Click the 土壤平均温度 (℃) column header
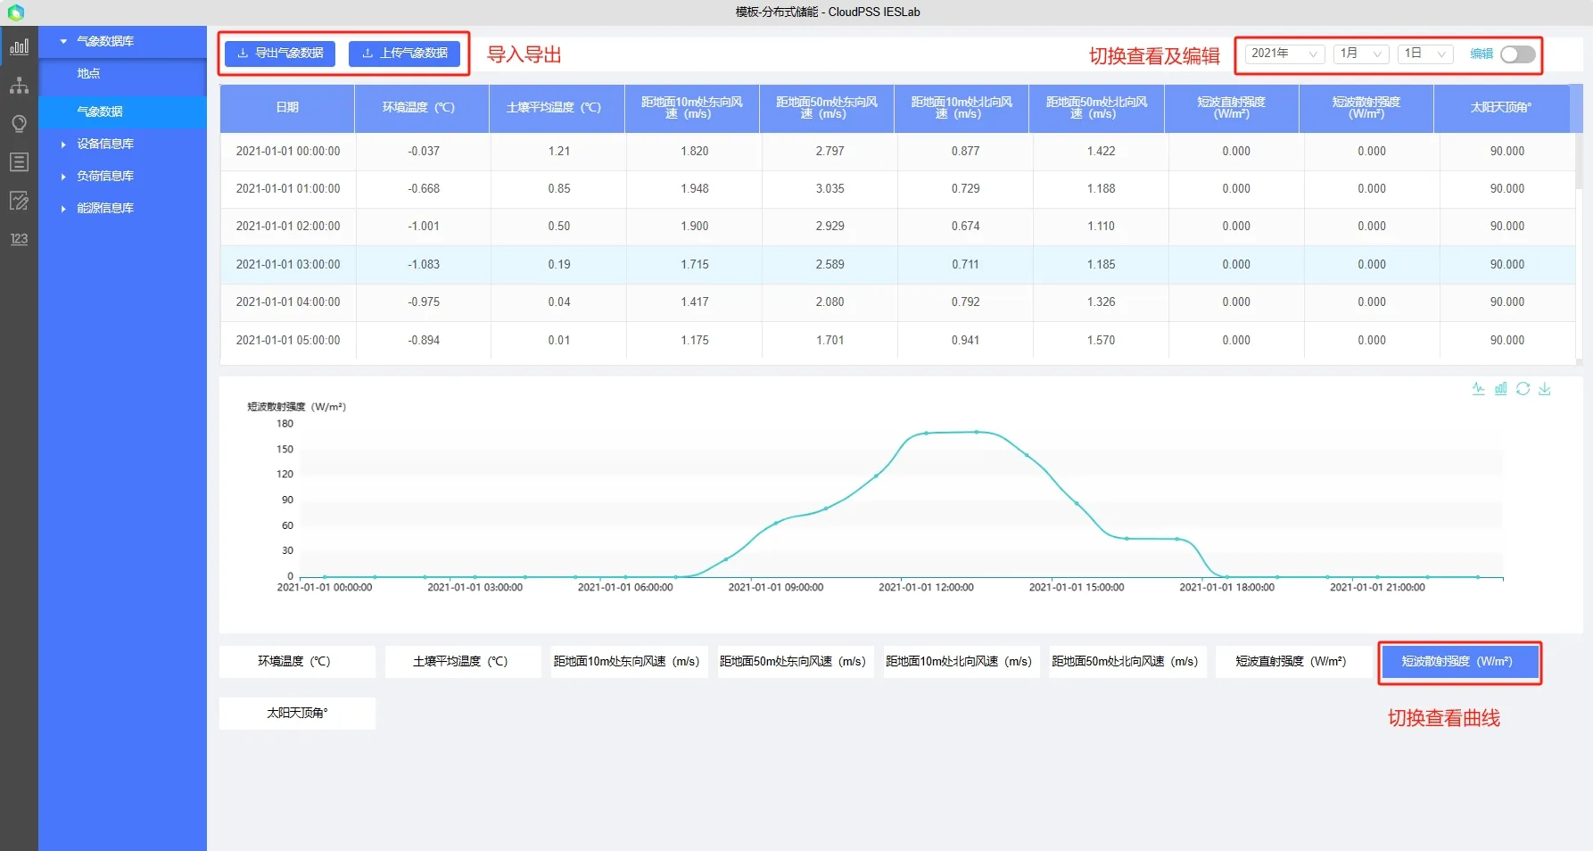This screenshot has height=851, width=1593. point(557,108)
